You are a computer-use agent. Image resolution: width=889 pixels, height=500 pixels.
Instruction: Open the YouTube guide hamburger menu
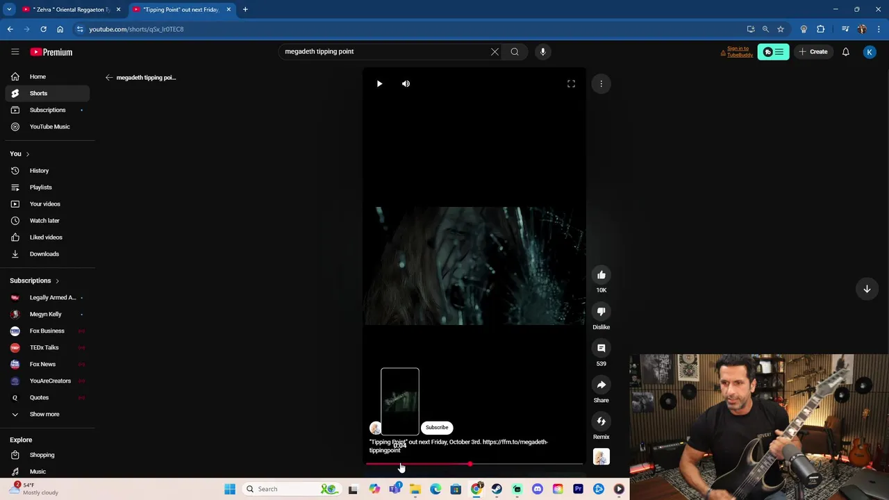pos(15,52)
